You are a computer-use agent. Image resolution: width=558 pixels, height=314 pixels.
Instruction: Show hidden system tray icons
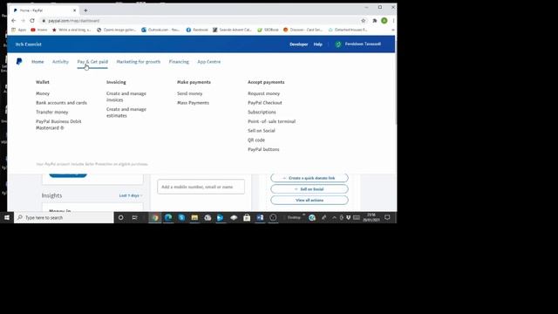(334, 217)
